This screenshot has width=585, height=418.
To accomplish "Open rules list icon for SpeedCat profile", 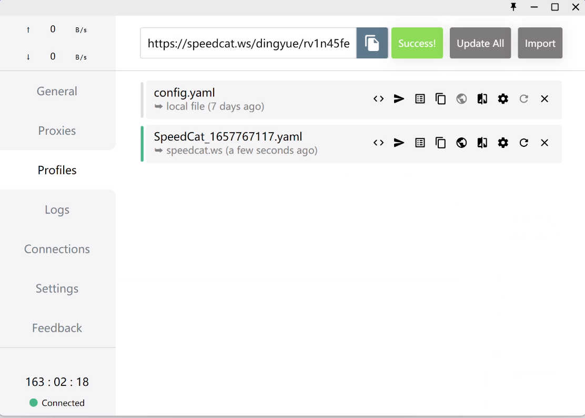I will click(x=420, y=143).
